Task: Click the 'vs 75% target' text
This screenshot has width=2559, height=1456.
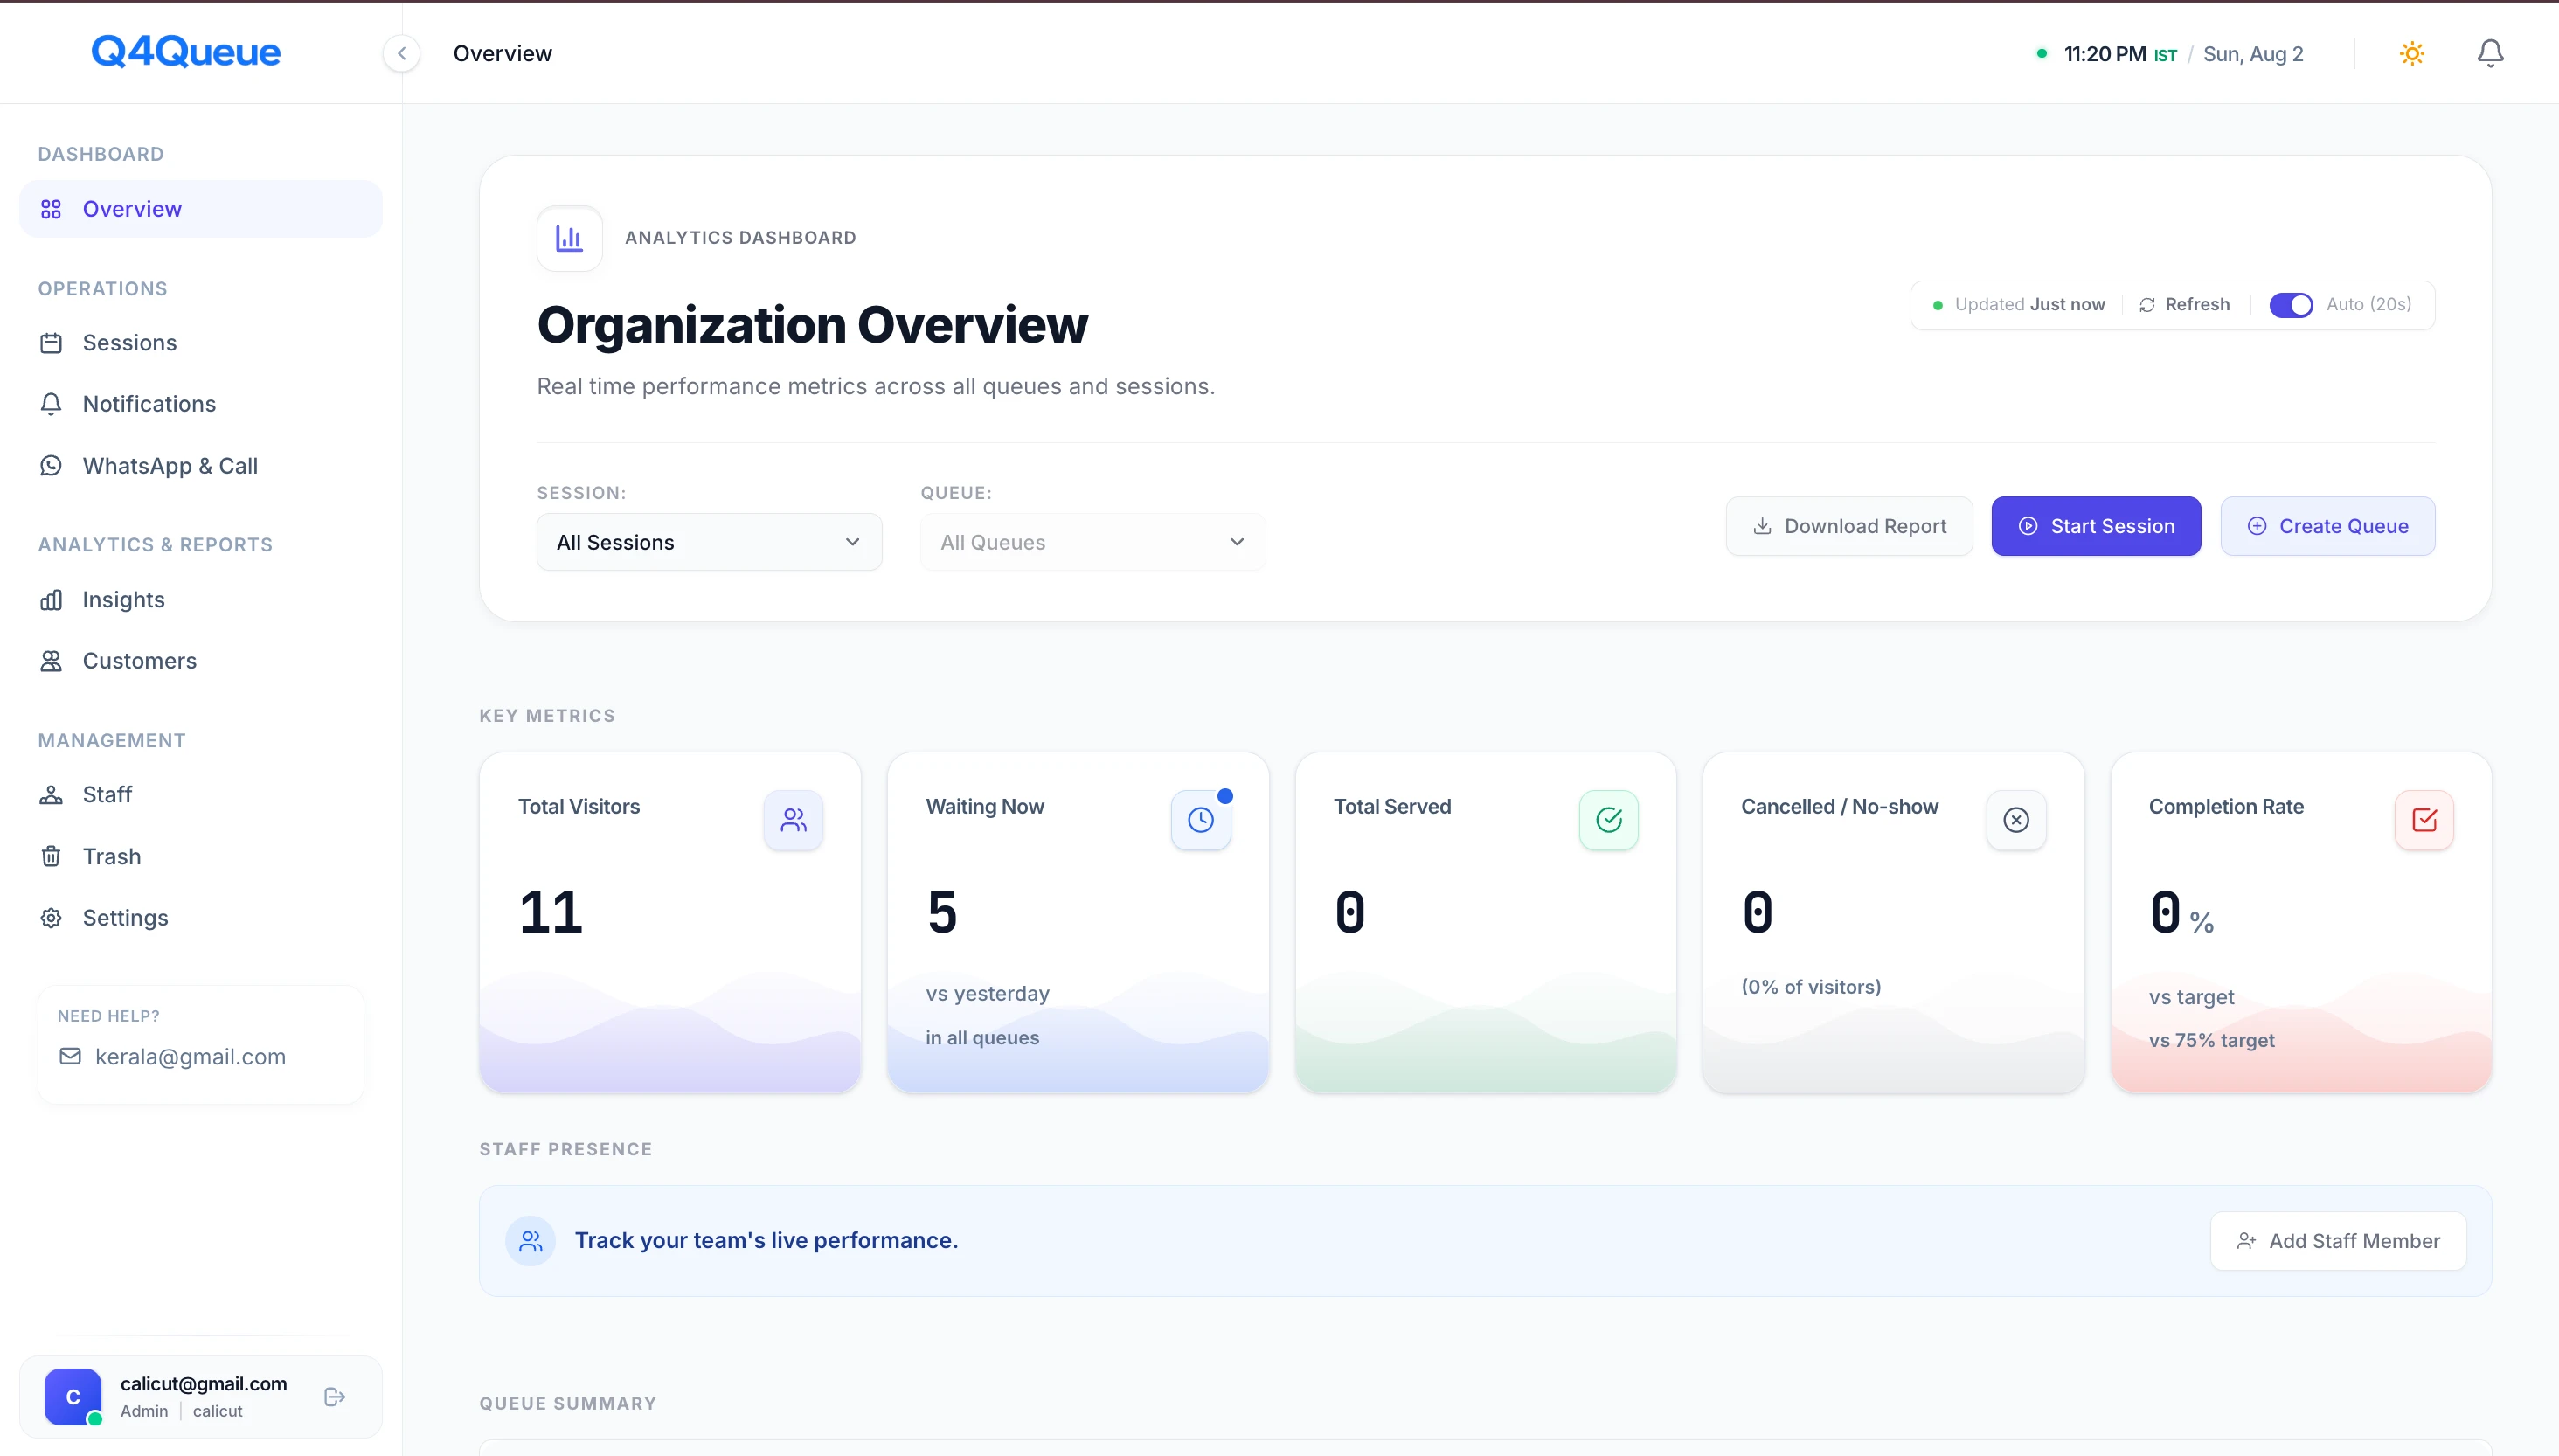Action: (x=2211, y=1041)
